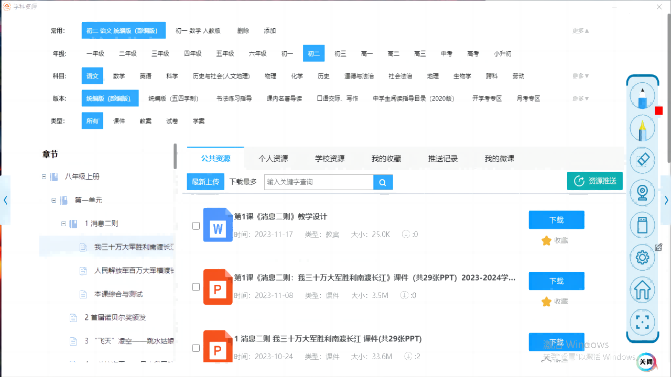Collapse the 常用 row via 更多 arrow
The width and height of the screenshot is (671, 377).
click(x=580, y=30)
